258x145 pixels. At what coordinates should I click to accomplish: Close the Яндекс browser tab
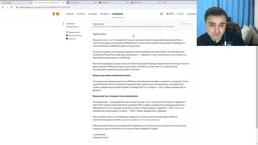[31, 3]
